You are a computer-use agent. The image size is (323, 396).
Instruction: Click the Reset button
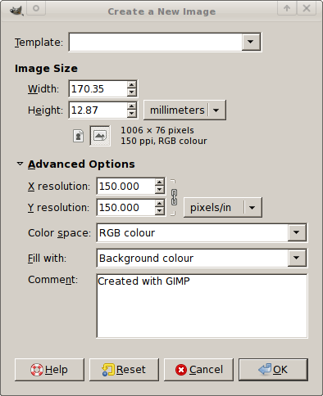(x=124, y=370)
